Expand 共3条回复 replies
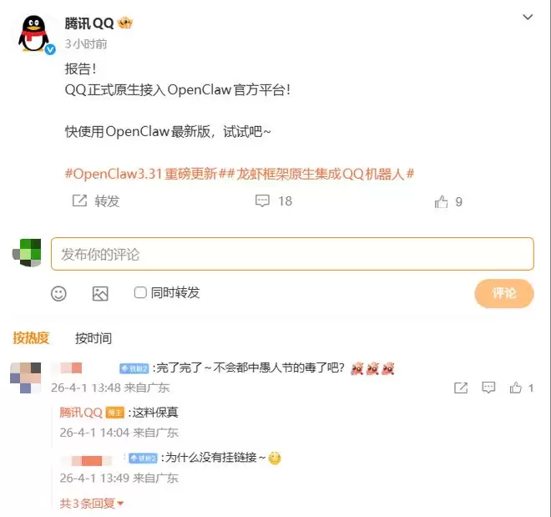Screen dimensions: 551x517 coord(91,504)
